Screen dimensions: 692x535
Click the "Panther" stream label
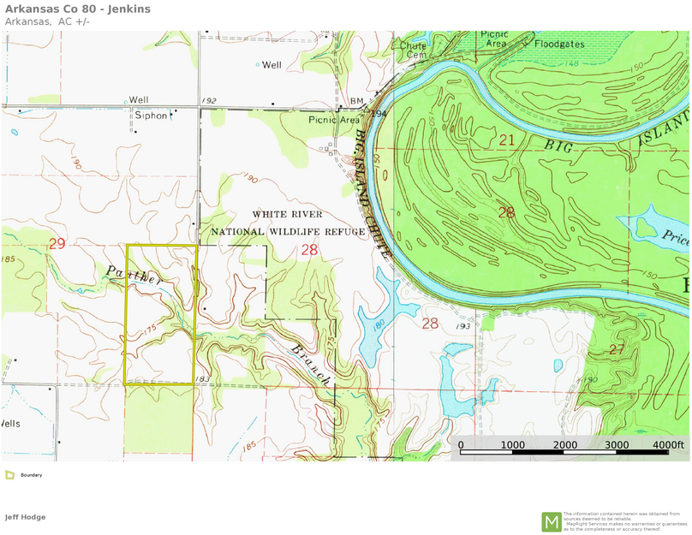point(134,276)
